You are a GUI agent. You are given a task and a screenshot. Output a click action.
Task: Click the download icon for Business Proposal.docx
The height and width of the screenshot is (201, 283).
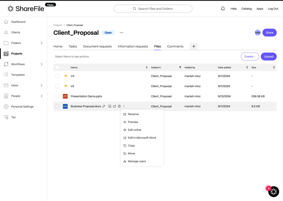[110, 106]
